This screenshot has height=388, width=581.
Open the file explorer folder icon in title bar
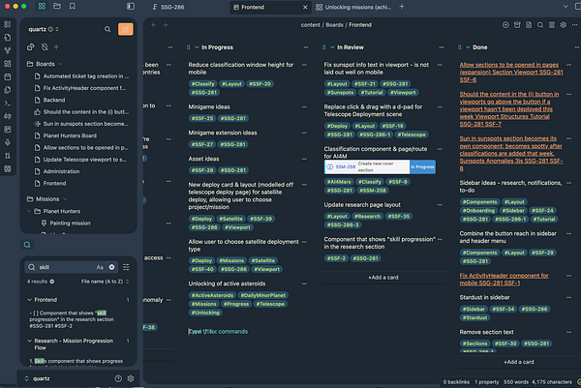57,7
